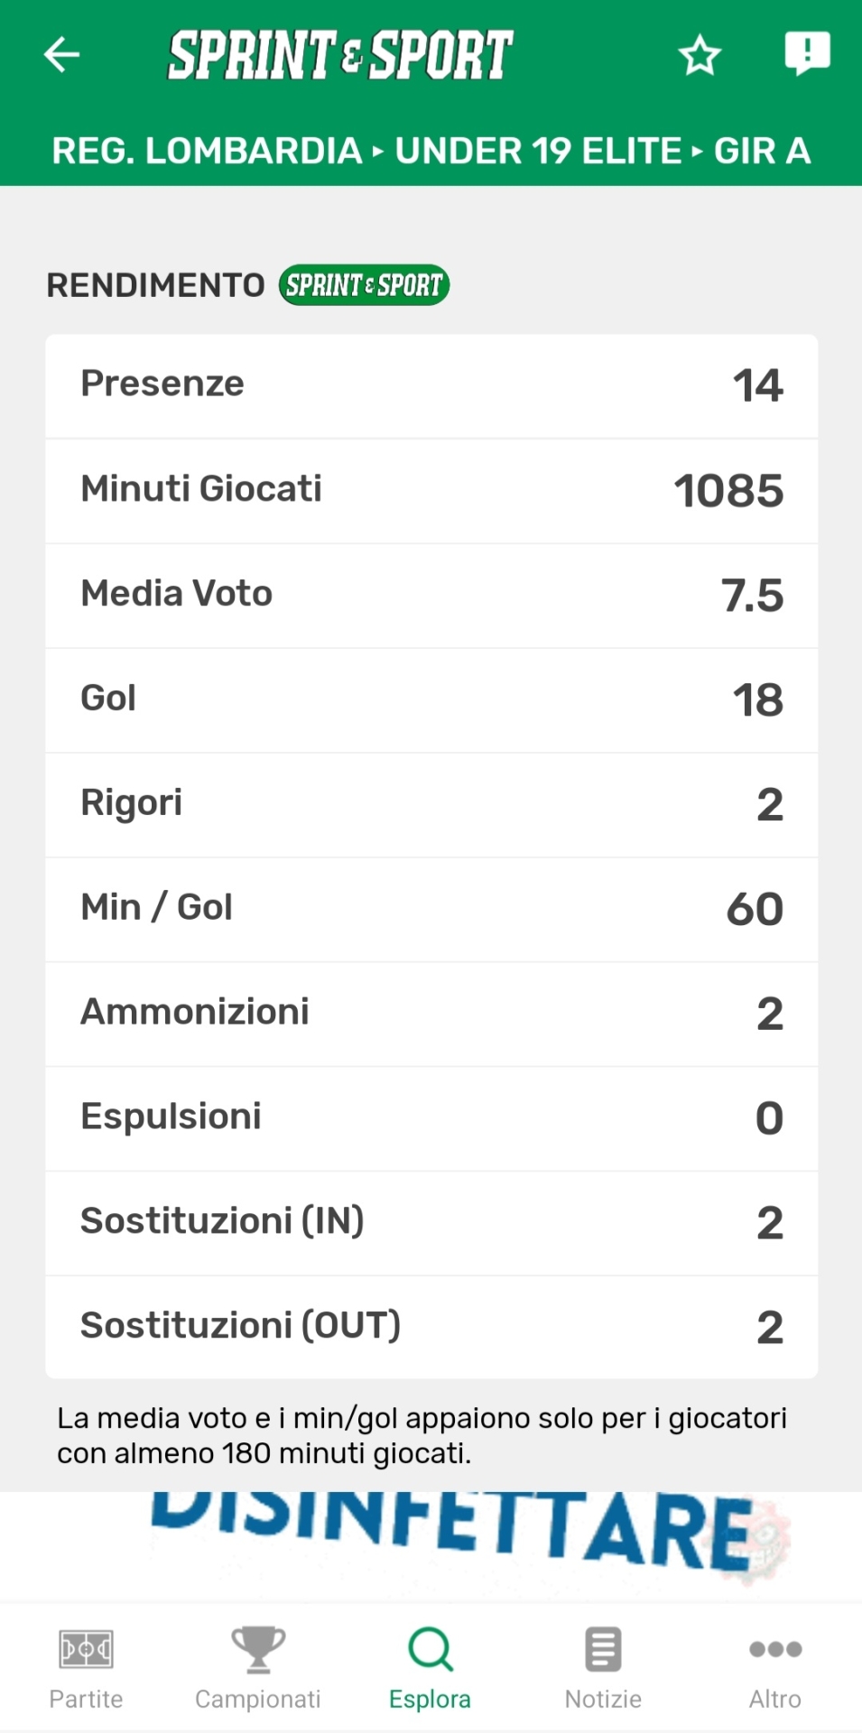Screen dimensions: 862x1733
Task: Select the Ammonizioni row
Action: pyautogui.click(x=431, y=1014)
